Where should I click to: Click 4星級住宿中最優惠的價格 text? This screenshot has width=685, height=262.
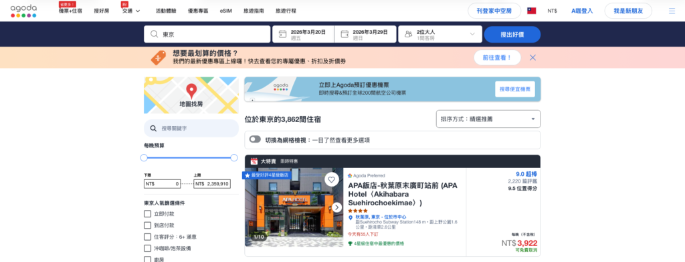coord(379,244)
